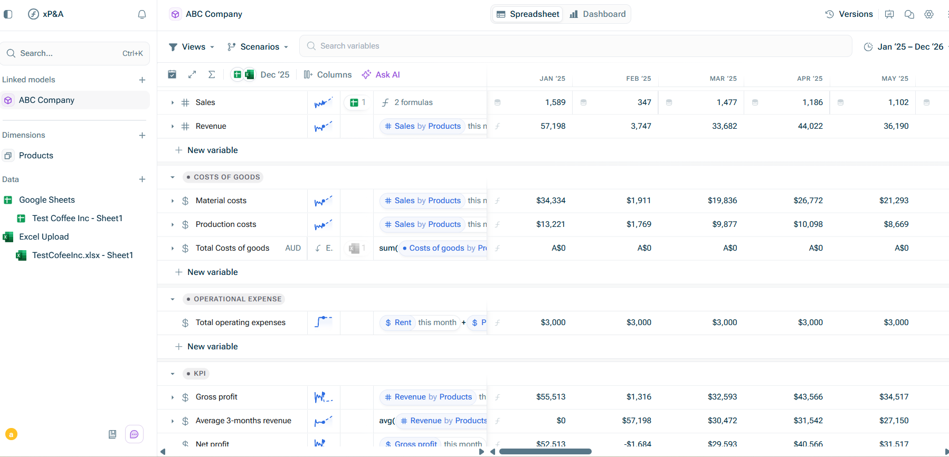Open Ask AI assistant
Viewport: 949px width, 457px height.
pos(381,74)
